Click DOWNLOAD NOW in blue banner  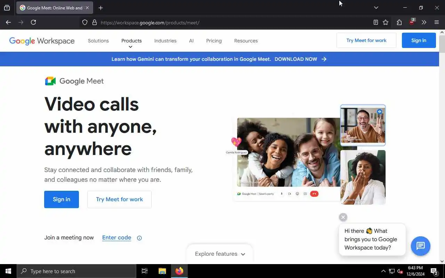[296, 59]
